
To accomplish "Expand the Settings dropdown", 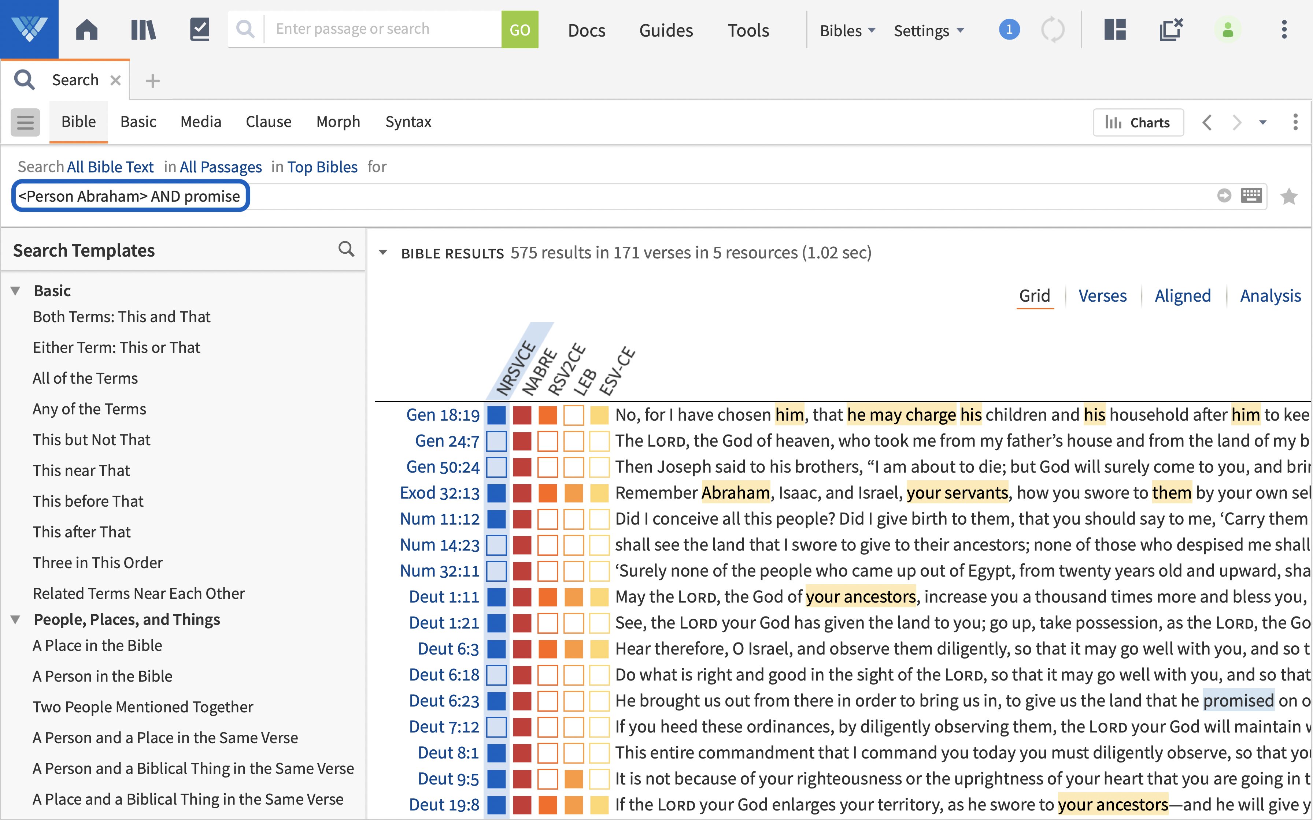I will (x=929, y=30).
